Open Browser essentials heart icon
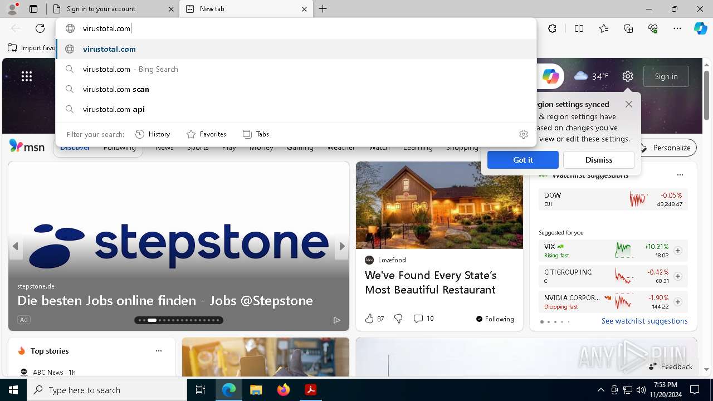The height and width of the screenshot is (401, 713). (x=653, y=28)
